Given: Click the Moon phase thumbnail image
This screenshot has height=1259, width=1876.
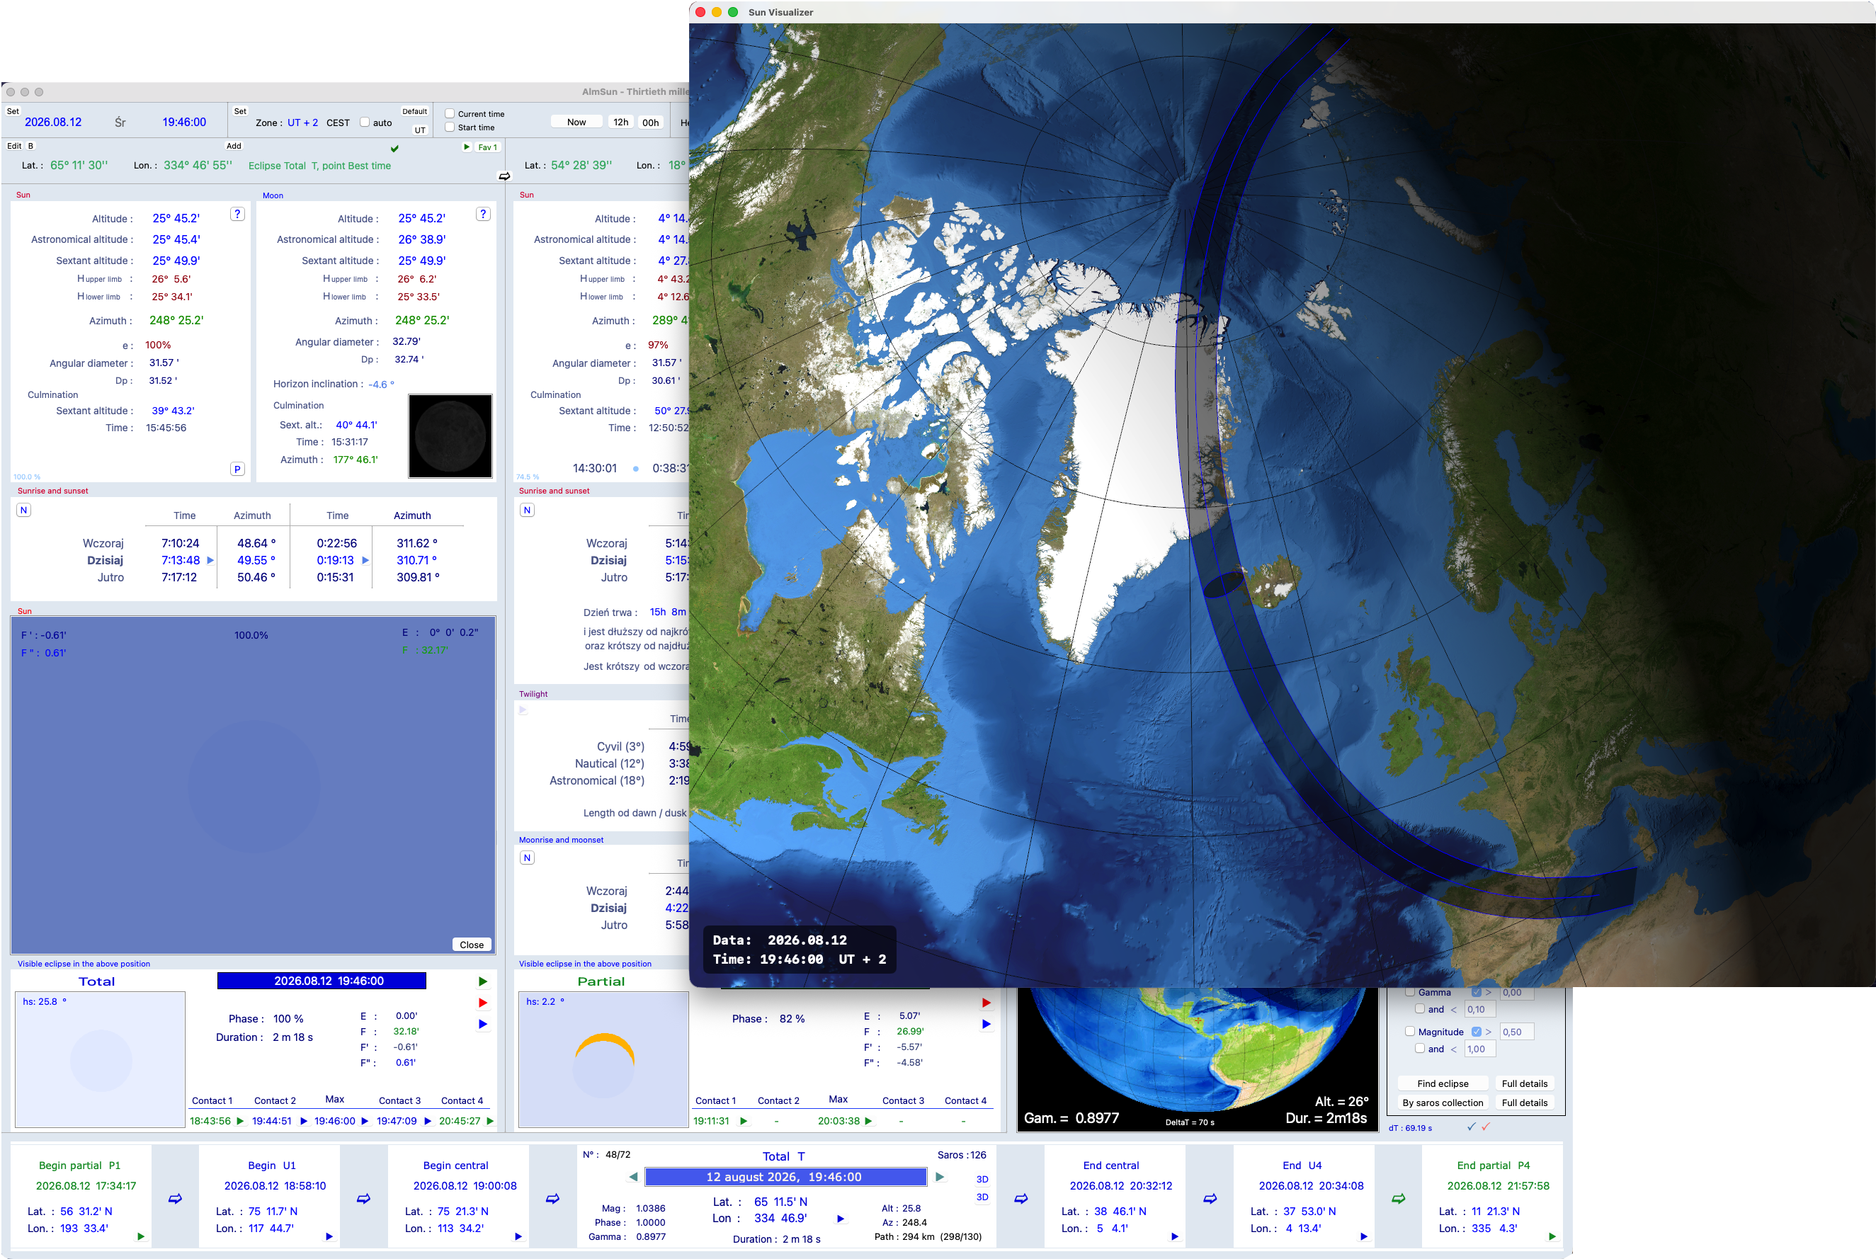Looking at the screenshot, I should pyautogui.click(x=450, y=436).
